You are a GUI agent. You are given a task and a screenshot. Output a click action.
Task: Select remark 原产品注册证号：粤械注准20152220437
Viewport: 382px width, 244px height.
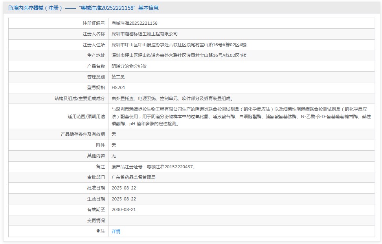click(154, 167)
